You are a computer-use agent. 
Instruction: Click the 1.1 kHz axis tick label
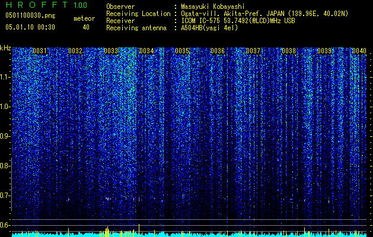[5, 77]
